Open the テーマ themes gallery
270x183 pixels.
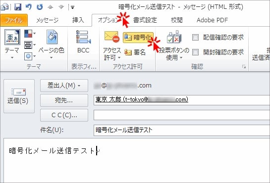12,44
